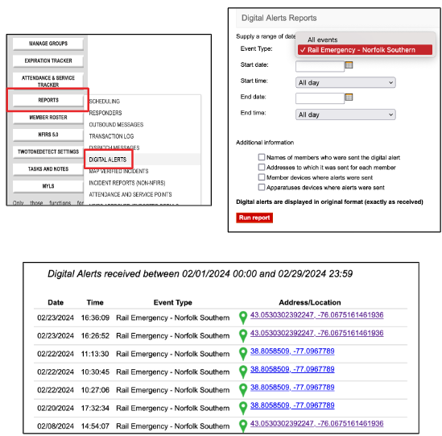This screenshot has height=436, width=442.
Task: Click the Date column header
Action: [56, 302]
